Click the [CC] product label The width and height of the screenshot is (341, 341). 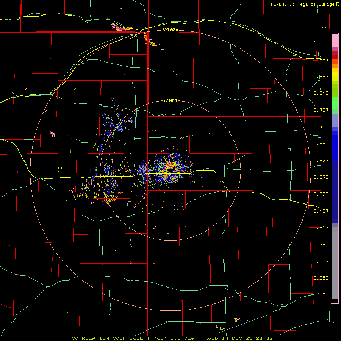(x=324, y=26)
